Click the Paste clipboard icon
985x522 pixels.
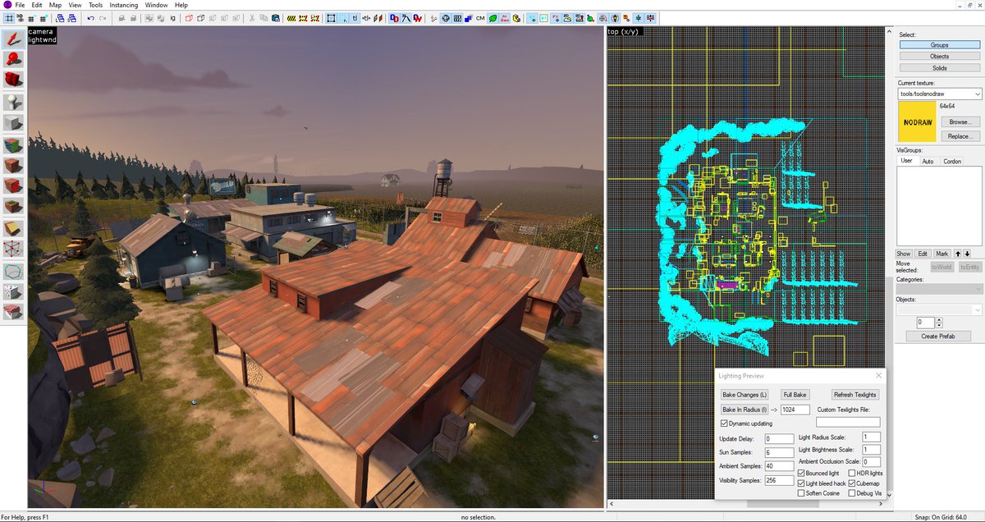point(276,18)
